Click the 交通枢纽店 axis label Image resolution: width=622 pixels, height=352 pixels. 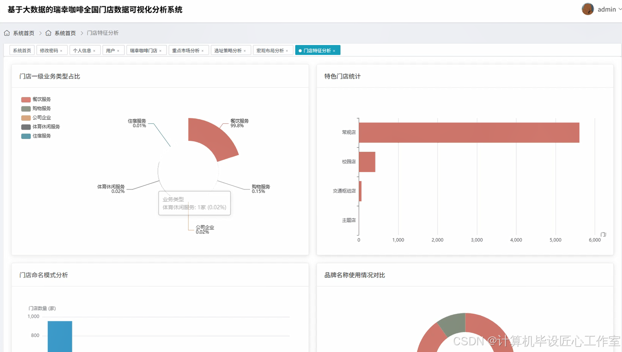(x=344, y=191)
